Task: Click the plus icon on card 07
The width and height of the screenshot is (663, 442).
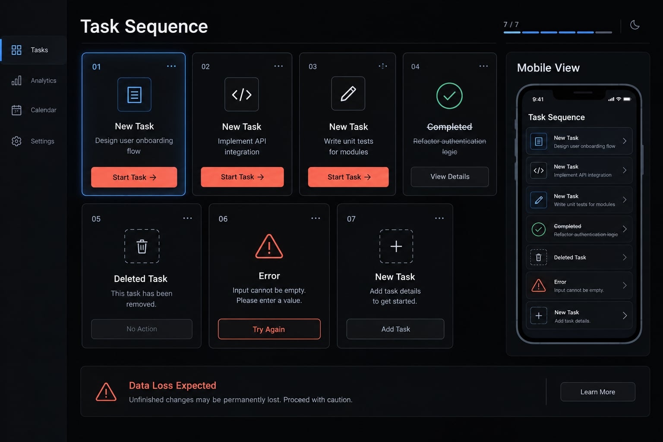Action: point(396,246)
